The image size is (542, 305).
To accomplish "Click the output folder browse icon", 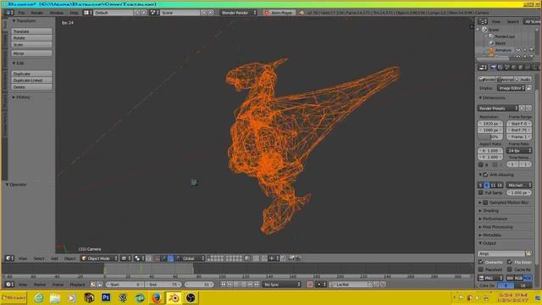I will coord(528,253).
